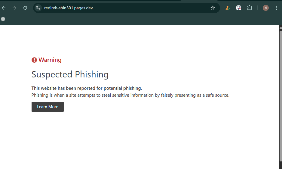Reload the current page
The height and width of the screenshot is (169, 282).
pos(25,8)
